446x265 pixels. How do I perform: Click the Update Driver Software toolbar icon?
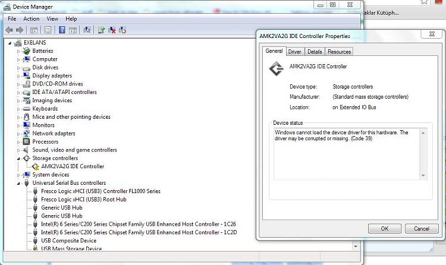click(101, 30)
